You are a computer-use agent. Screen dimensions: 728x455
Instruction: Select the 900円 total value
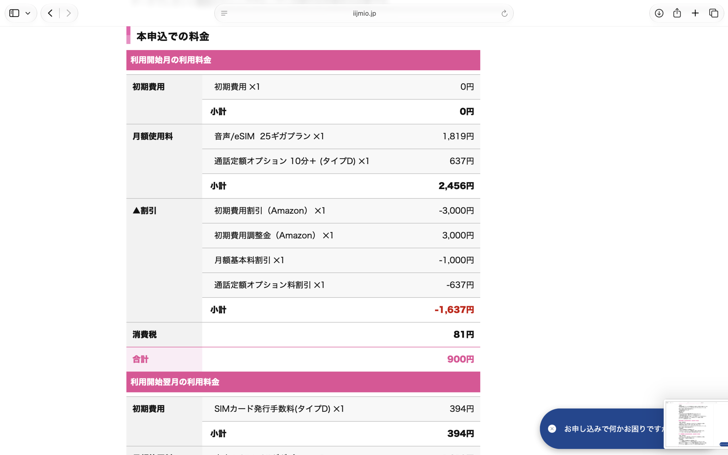pyautogui.click(x=461, y=359)
